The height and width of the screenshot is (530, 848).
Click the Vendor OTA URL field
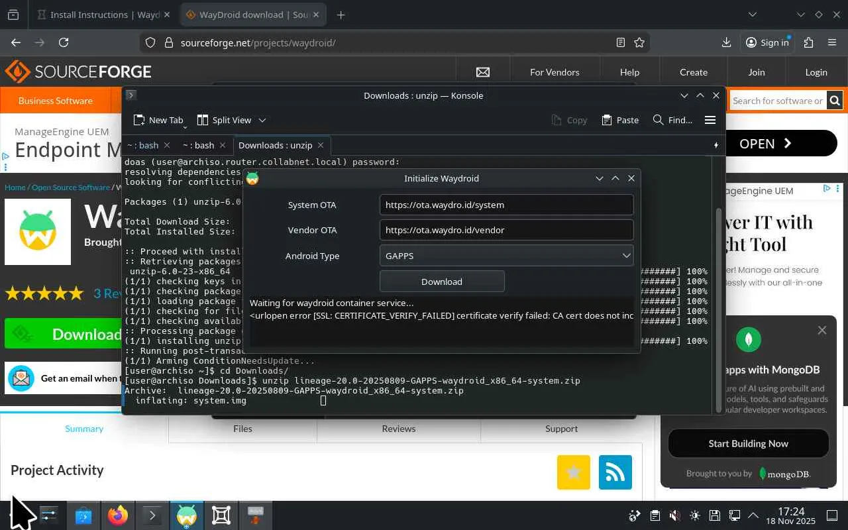point(506,230)
